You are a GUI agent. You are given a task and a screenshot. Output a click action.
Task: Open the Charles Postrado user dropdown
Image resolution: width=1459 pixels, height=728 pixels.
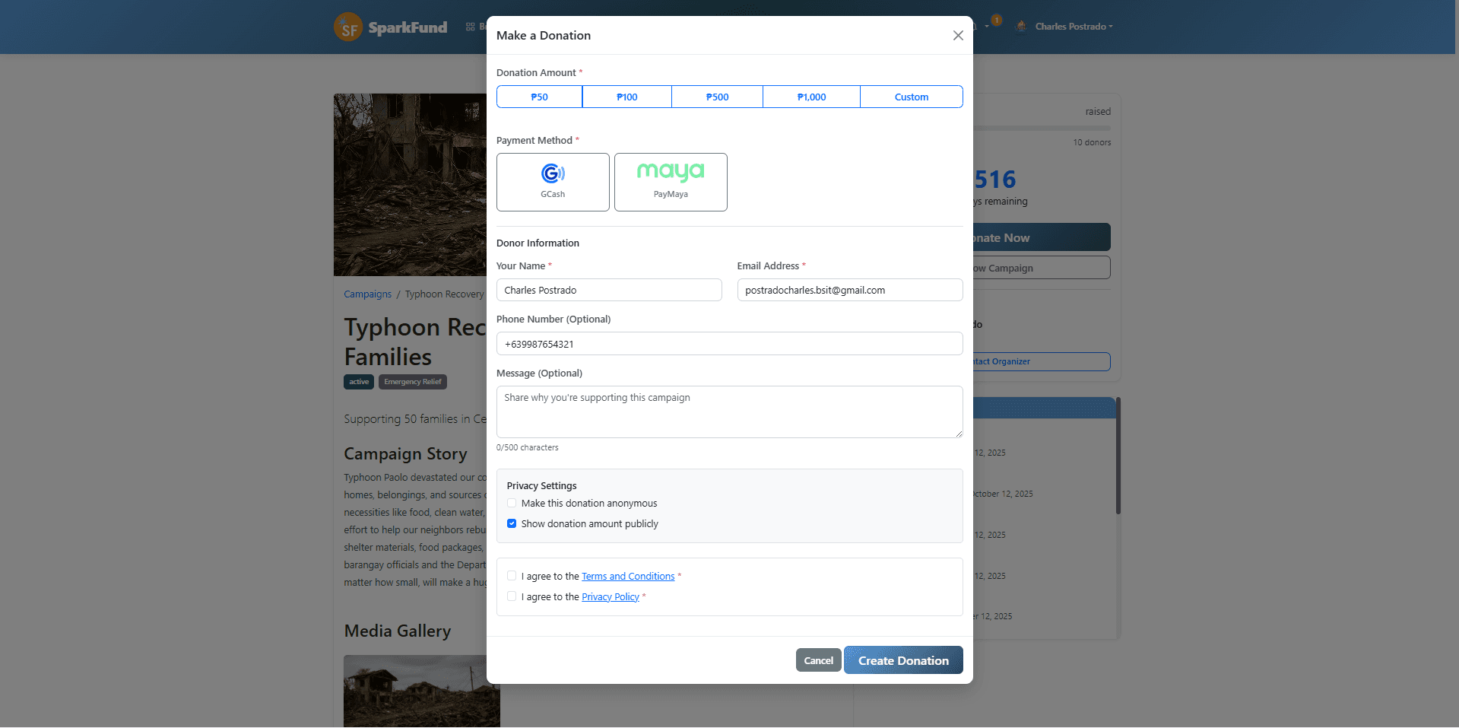(x=1074, y=27)
